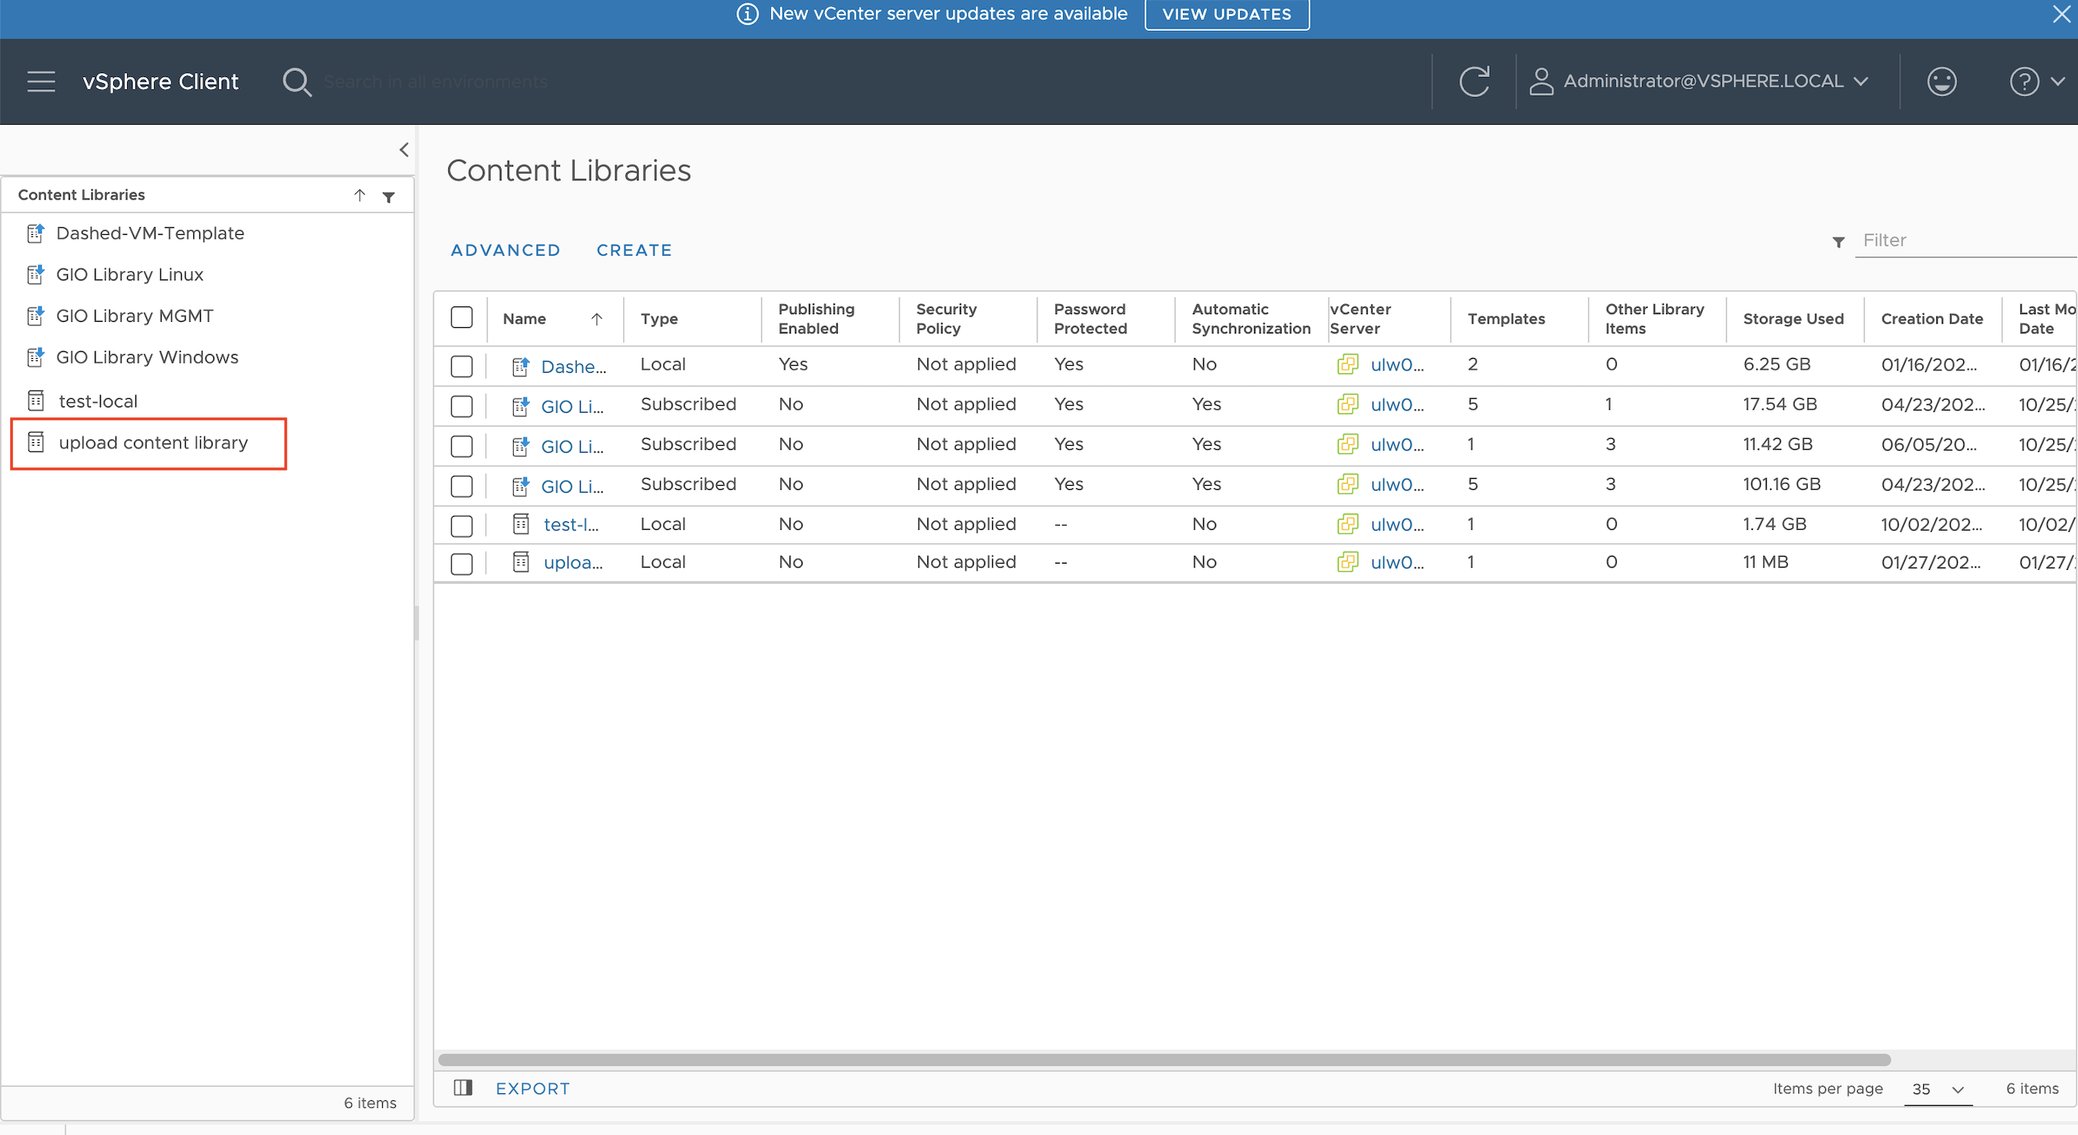Click Creation Date column header
Screen dimensions: 2078x1135
pos(1931,319)
